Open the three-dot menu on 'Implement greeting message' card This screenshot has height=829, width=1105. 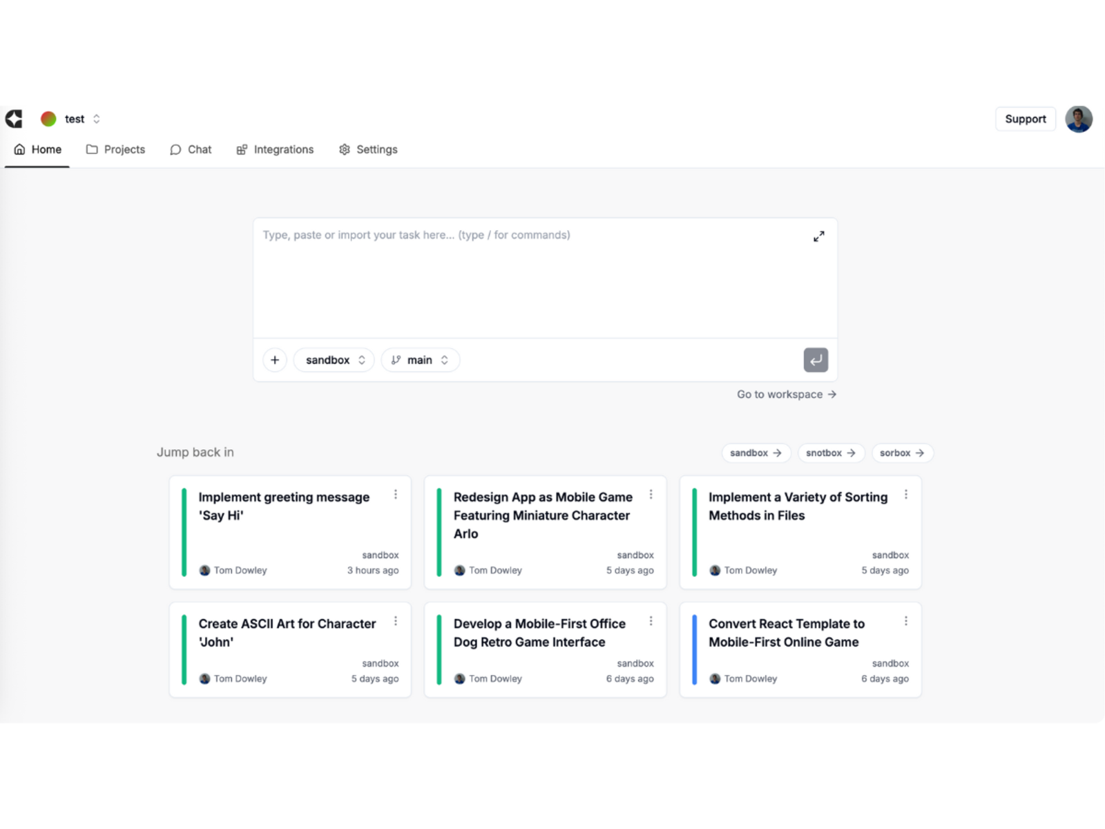(x=396, y=494)
